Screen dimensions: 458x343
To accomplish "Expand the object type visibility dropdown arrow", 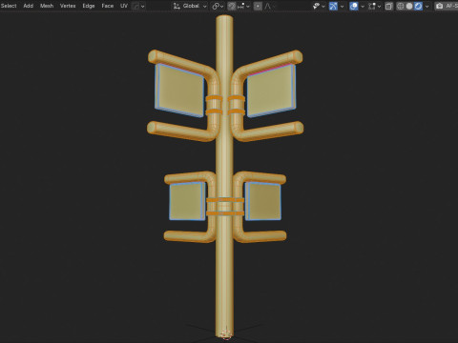I will tap(323, 6).
